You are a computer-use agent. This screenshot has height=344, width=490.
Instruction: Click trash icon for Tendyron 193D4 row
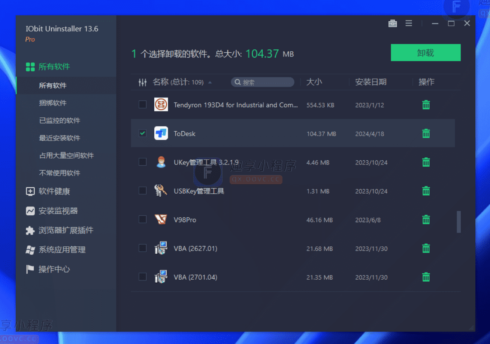(426, 105)
